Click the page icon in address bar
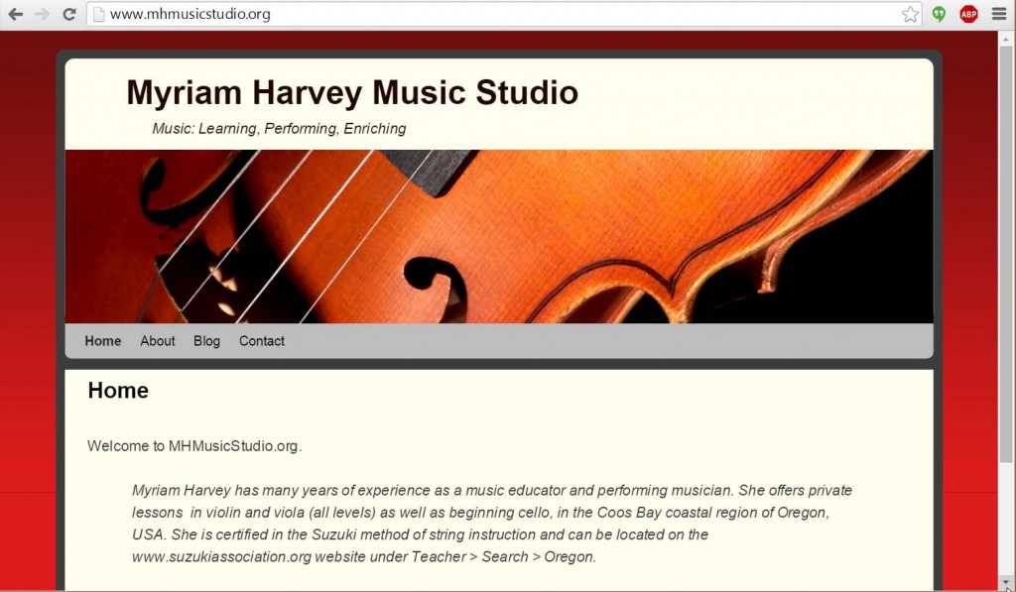The image size is (1016, 592). (x=99, y=14)
